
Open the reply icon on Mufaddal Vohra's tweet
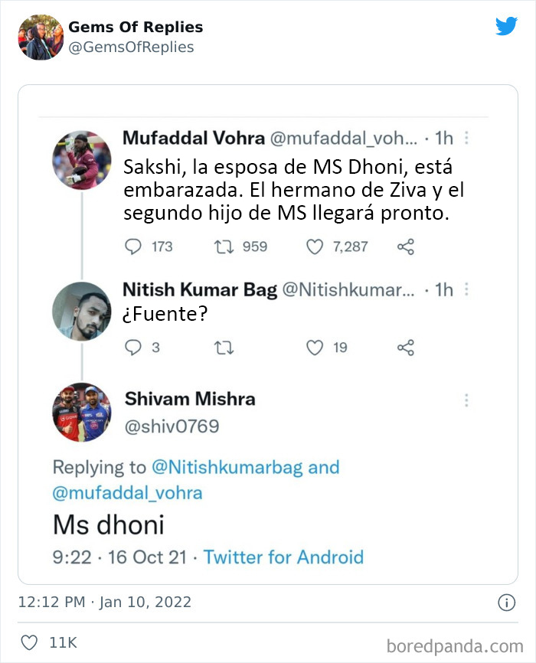[135, 248]
